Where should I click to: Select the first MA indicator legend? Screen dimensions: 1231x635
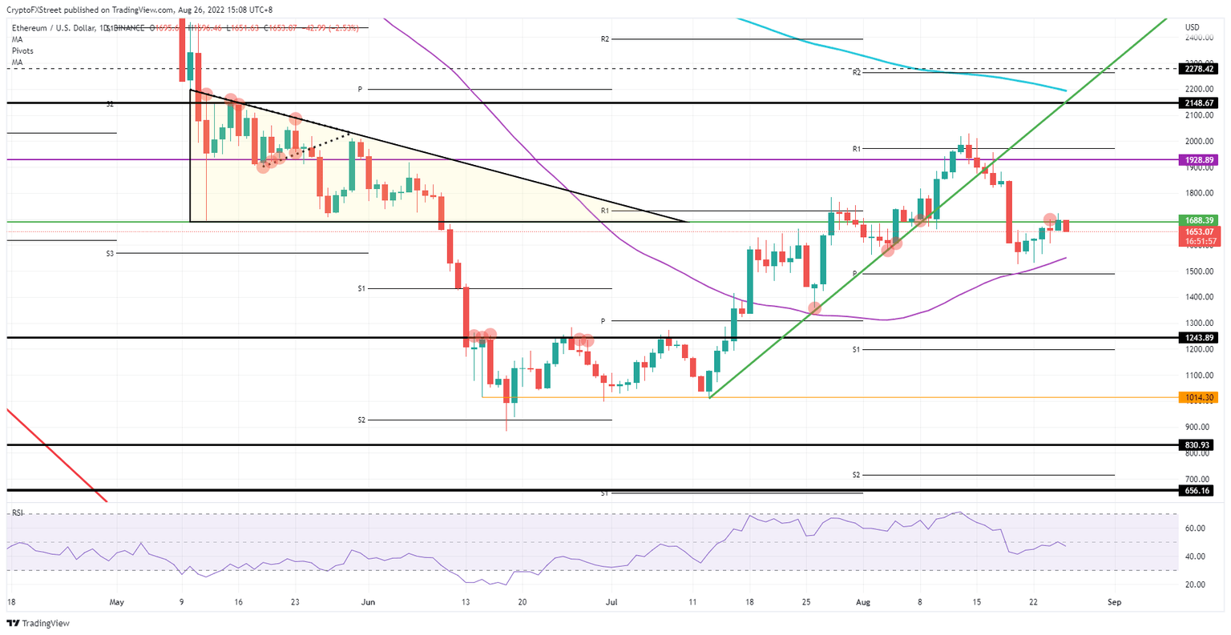coord(17,38)
